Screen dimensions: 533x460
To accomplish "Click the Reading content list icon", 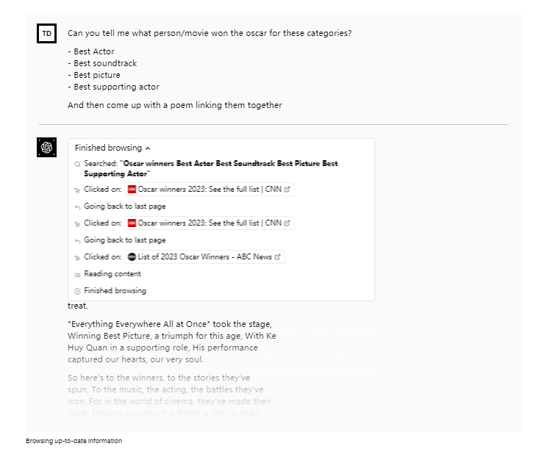I will coord(77,274).
